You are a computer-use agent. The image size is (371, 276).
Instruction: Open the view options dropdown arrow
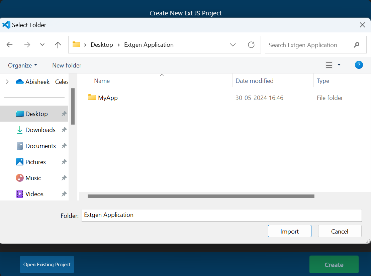(x=339, y=65)
